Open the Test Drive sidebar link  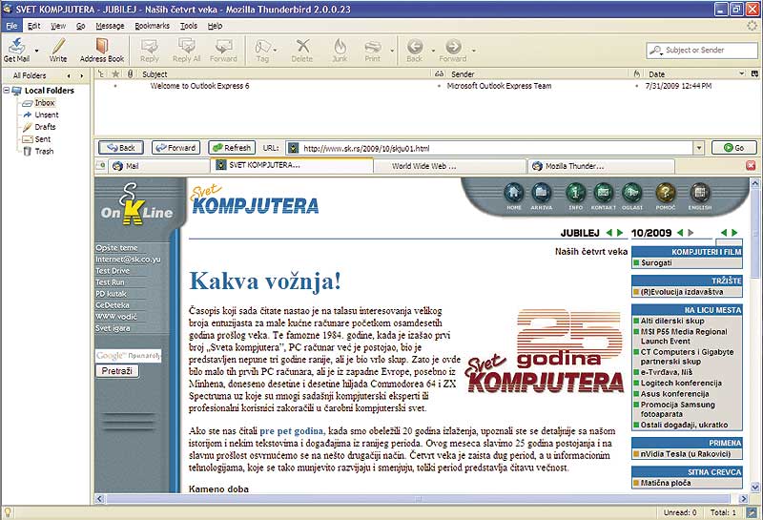pos(113,271)
